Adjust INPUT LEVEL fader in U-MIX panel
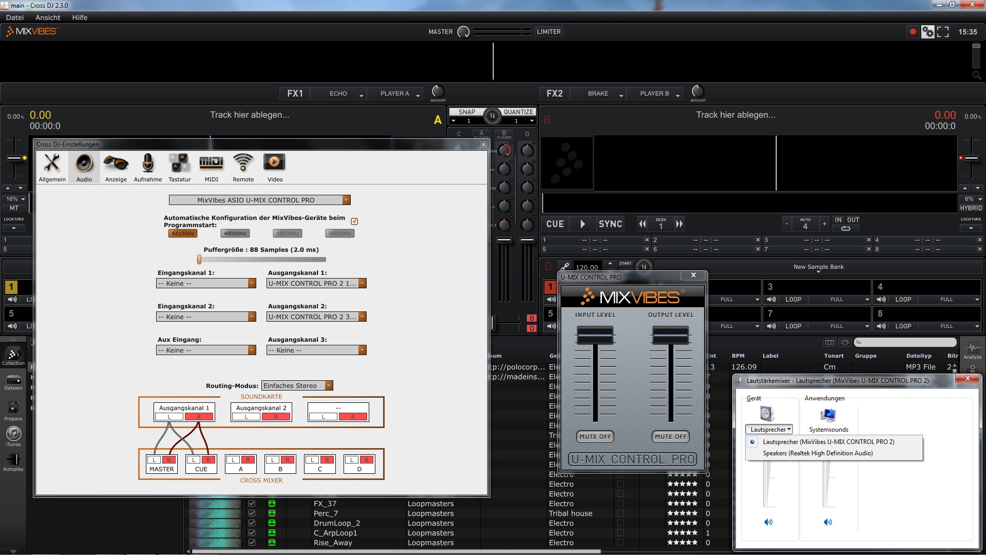986x555 pixels. [595, 335]
